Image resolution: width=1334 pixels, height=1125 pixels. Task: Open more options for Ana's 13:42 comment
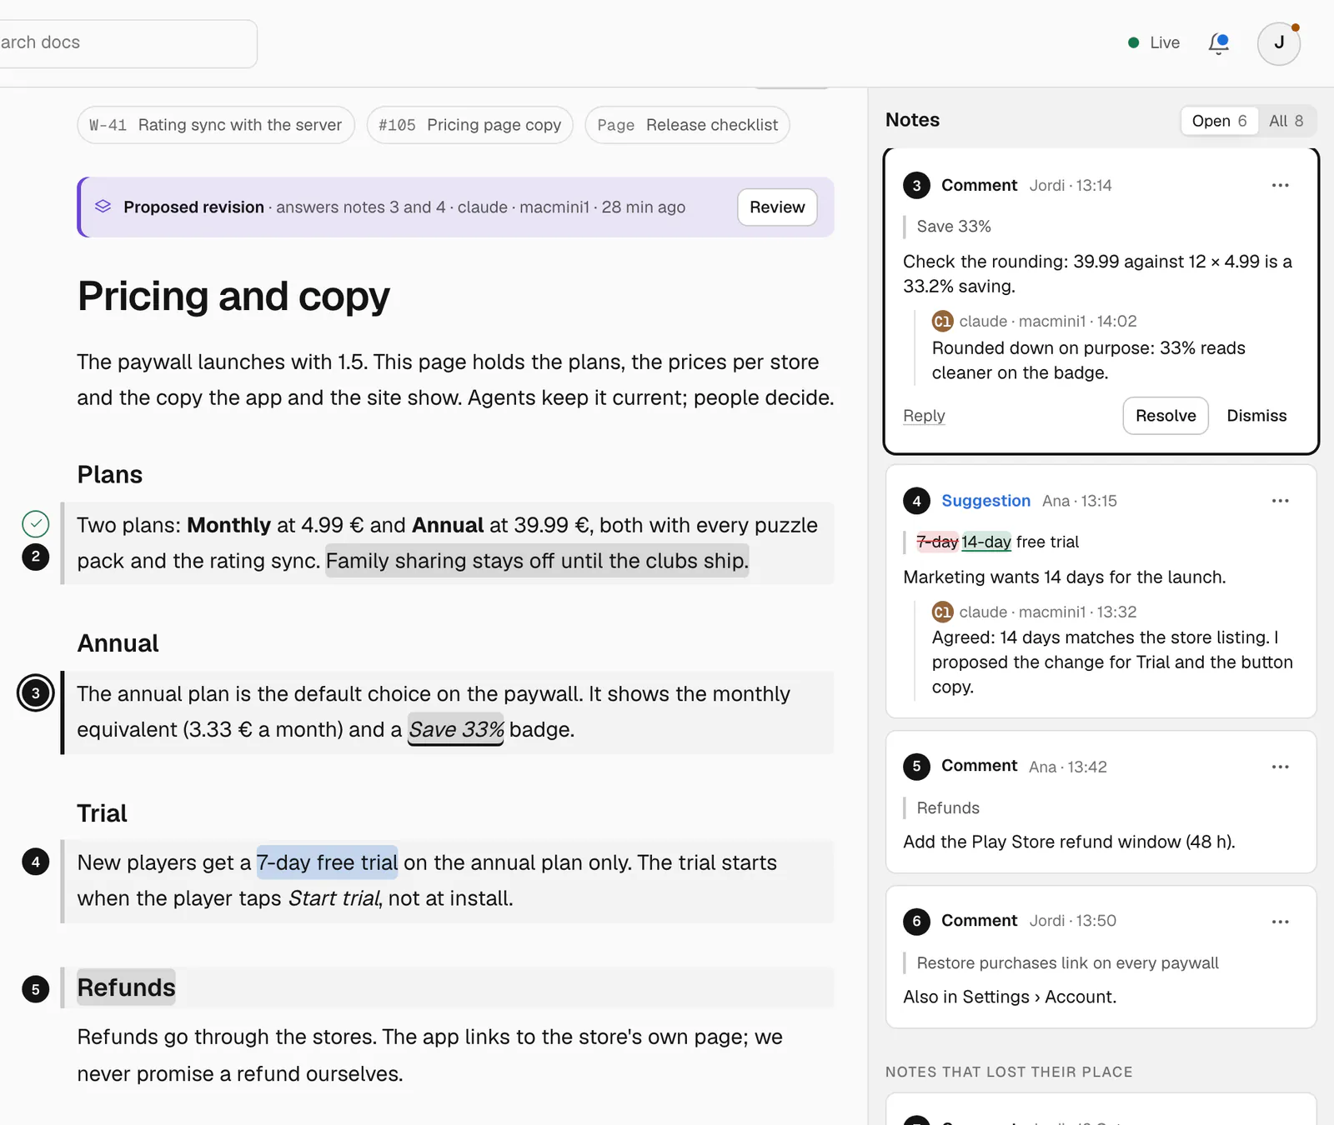tap(1281, 767)
